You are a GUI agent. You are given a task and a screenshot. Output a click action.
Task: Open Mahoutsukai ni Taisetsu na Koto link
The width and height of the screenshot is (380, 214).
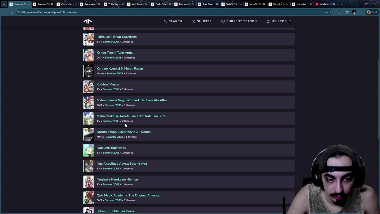(x=131, y=116)
